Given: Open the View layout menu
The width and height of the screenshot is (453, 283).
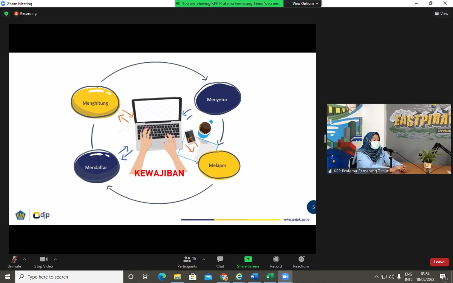Looking at the screenshot, I should pos(442,13).
